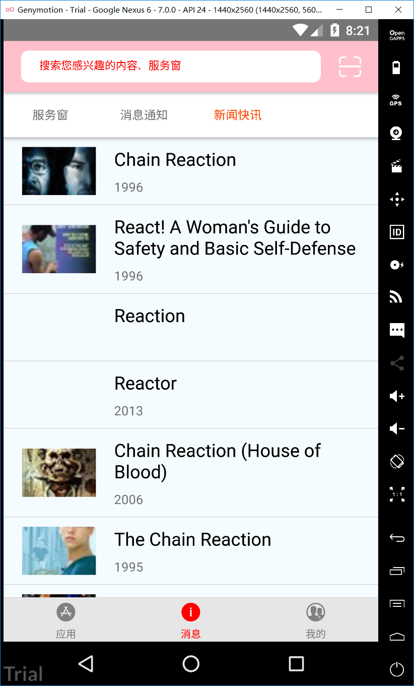Open the SMS message widget
Image resolution: width=414 pixels, height=686 pixels.
click(396, 331)
